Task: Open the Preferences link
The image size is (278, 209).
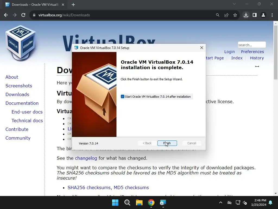Action: tap(252, 52)
